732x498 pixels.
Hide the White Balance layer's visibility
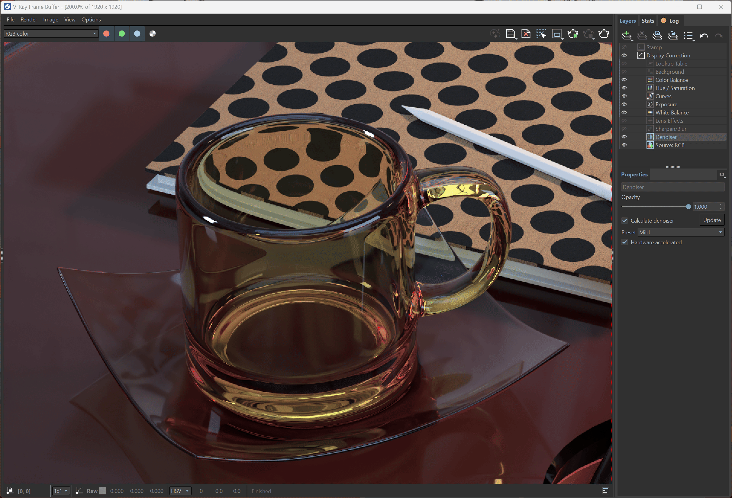click(624, 112)
